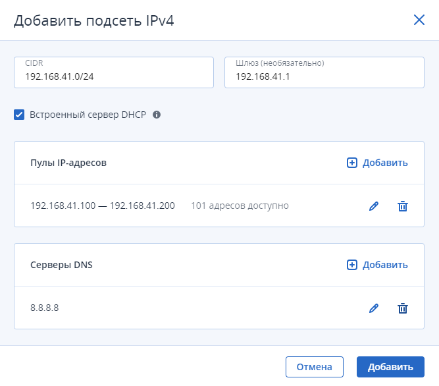Delete the 8.8.8.8 DNS server entry
Screen dimensions: 439x386
point(403,308)
